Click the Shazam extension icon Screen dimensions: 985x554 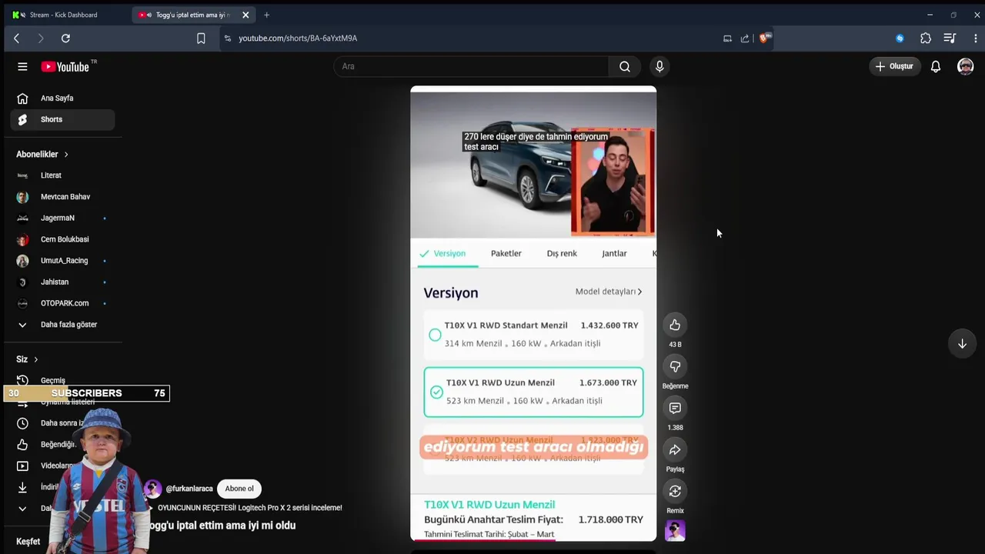(900, 38)
